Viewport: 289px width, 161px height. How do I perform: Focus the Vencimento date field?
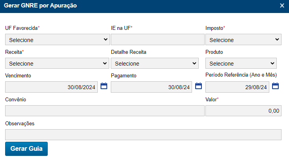pos(52,87)
